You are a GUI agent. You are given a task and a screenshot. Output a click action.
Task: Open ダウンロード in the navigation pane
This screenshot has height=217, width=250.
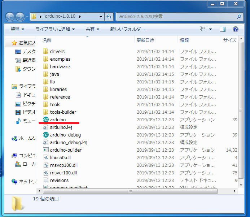(25, 69)
